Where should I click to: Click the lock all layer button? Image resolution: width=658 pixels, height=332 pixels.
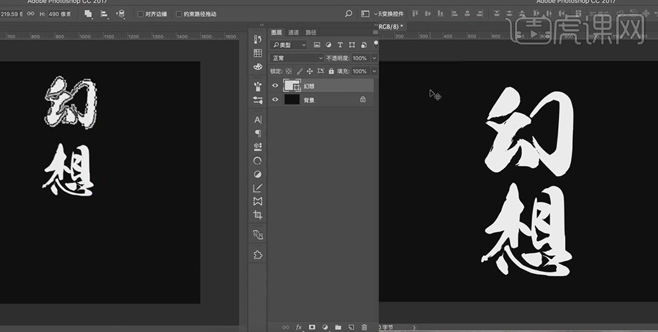coord(331,71)
